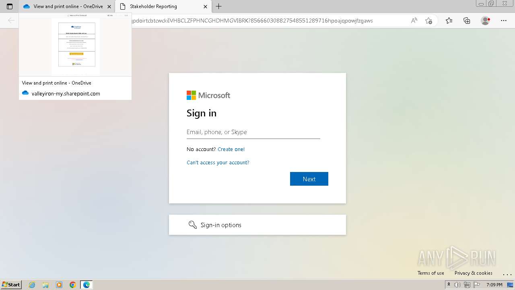Screen dimensions: 515x290
Task: Close the OneDrive tab
Action: [x=109, y=6]
